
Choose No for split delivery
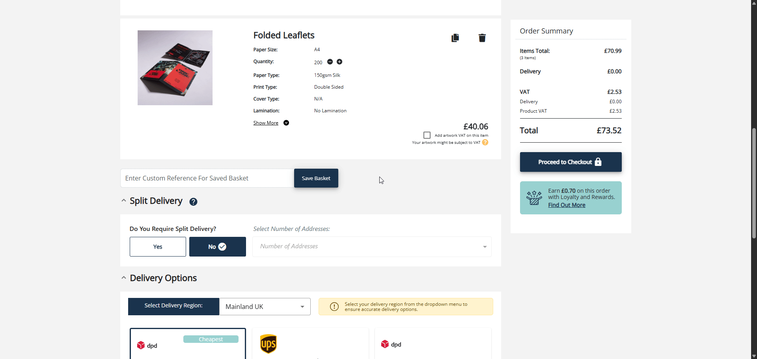point(217,247)
